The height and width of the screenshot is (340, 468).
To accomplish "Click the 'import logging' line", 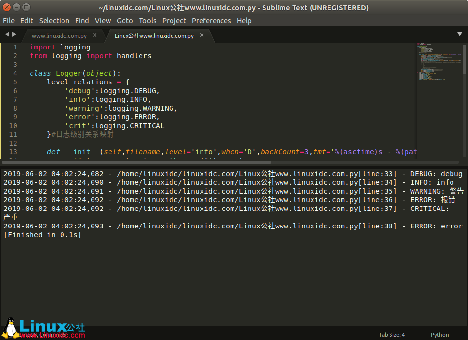I will (60, 47).
